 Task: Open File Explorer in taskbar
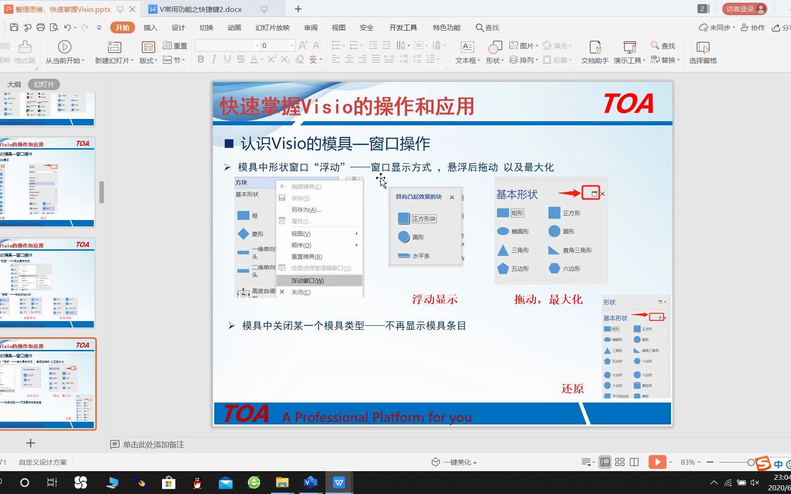coord(282,482)
